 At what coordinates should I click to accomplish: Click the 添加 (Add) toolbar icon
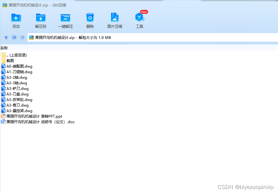tap(16, 17)
